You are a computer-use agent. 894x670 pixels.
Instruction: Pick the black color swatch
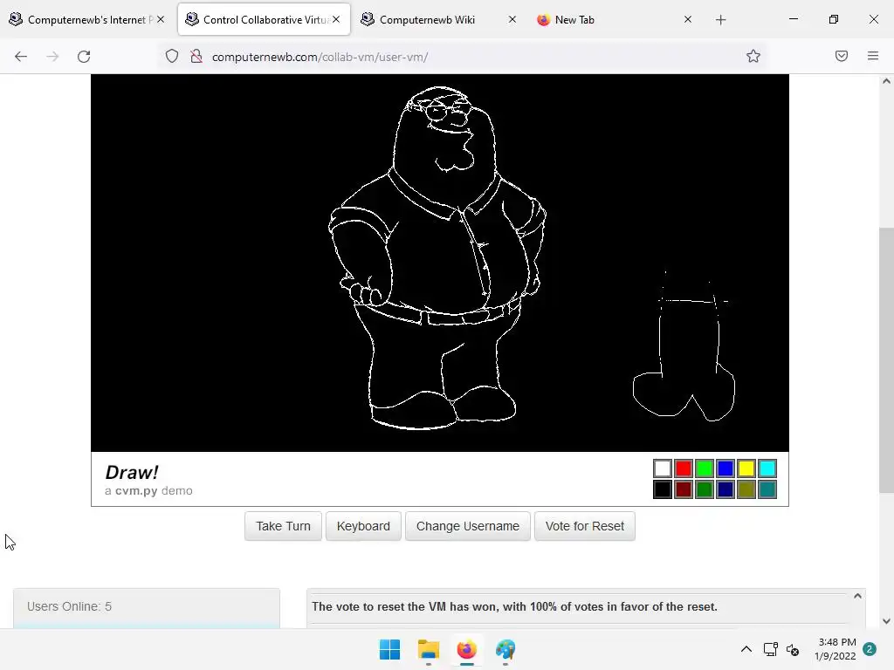pos(663,489)
